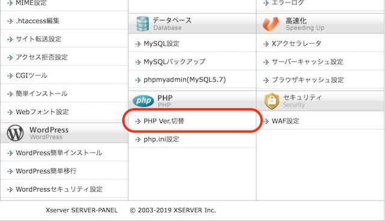Open php.ini設定 page

[x=161, y=139]
